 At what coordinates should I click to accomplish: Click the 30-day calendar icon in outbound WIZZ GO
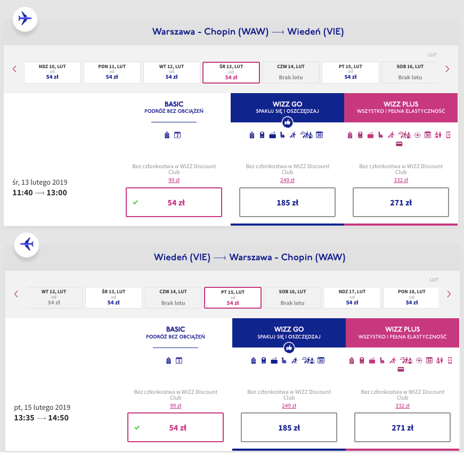click(319, 135)
